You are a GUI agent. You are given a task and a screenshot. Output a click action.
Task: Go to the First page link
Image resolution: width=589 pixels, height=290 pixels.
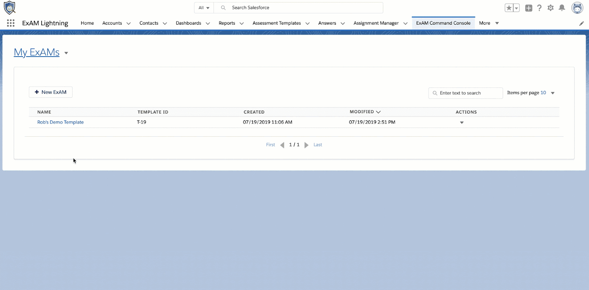[x=271, y=145]
